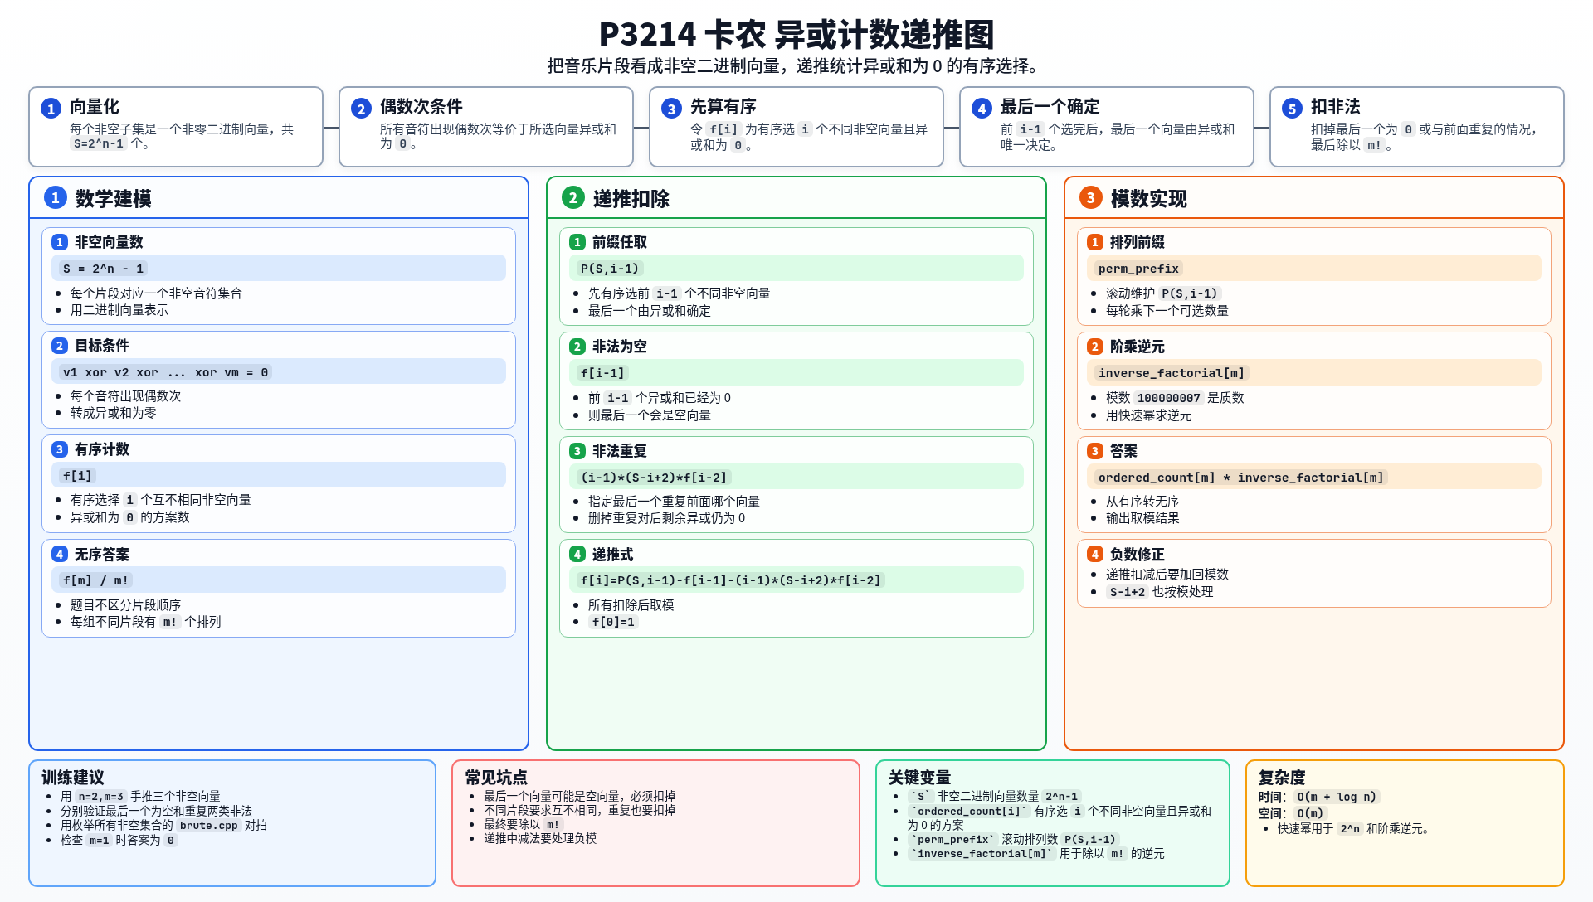Image resolution: width=1593 pixels, height=902 pixels.
Task: Click the 模数实现 section header
Action: pyautogui.click(x=1149, y=199)
